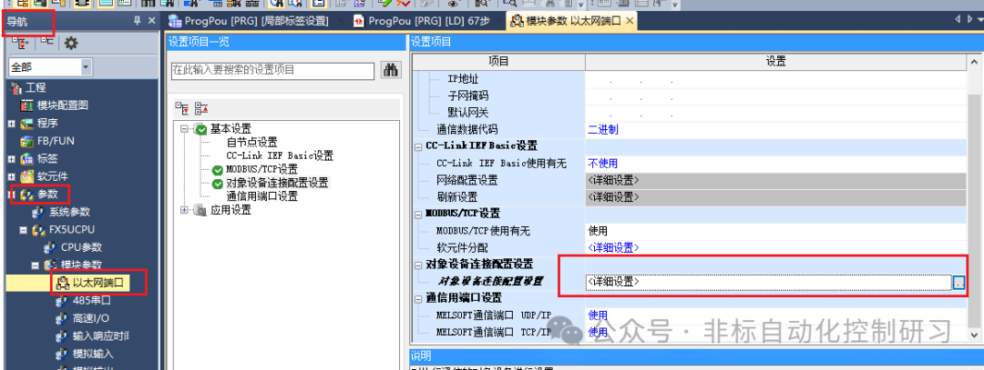Open 模拟输入 parameter item

point(93,354)
